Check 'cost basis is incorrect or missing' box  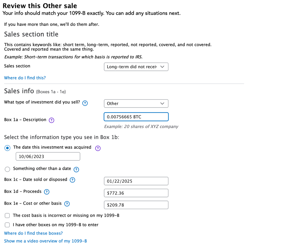(8, 216)
